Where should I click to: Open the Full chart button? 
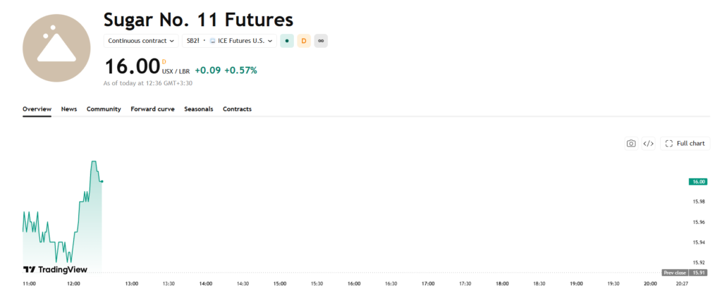click(x=685, y=143)
